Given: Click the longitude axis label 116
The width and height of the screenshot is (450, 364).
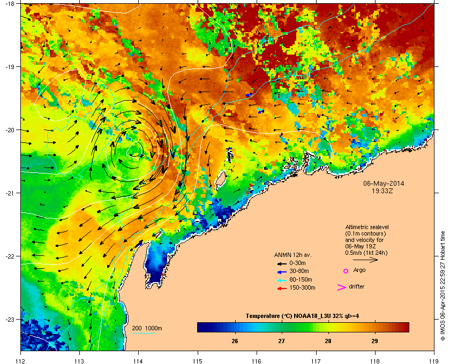Looking at the screenshot, I should (257, 361).
